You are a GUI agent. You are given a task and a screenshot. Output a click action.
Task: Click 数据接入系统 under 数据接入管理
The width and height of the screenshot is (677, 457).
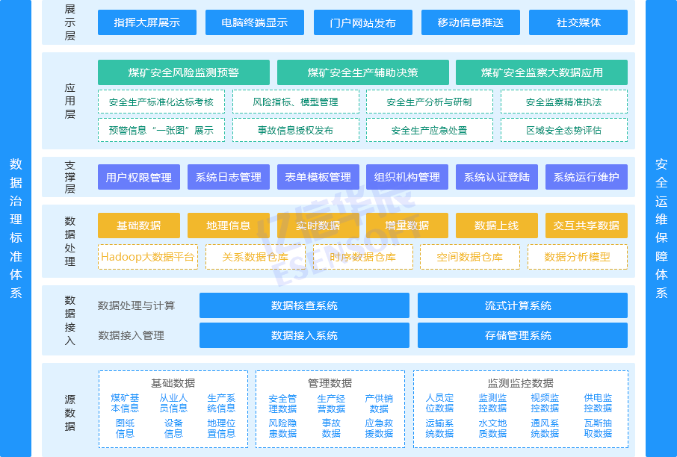click(x=304, y=335)
